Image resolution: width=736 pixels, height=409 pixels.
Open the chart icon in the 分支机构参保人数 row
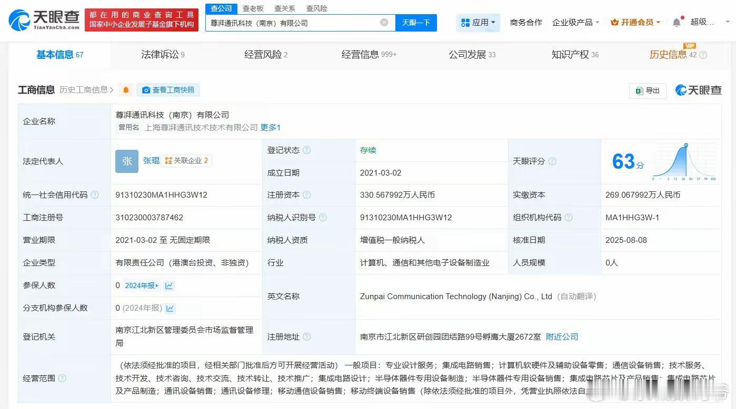tap(170, 308)
